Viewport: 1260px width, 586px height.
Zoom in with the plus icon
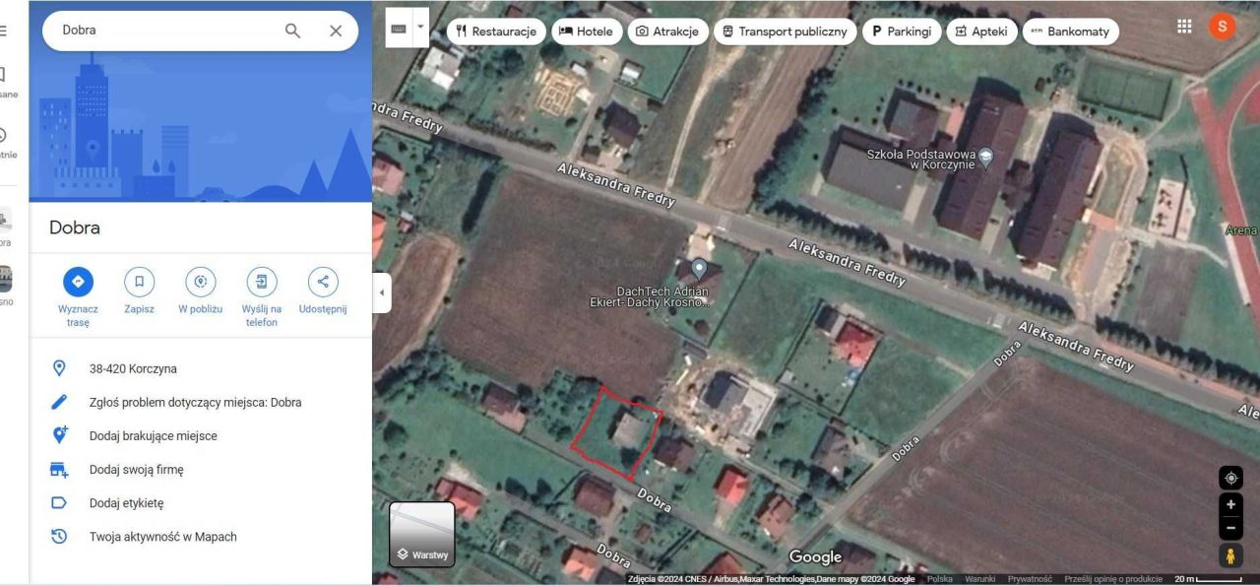(x=1229, y=503)
